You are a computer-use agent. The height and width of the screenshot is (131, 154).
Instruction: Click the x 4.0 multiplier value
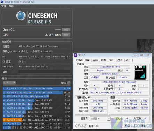tap(98, 104)
